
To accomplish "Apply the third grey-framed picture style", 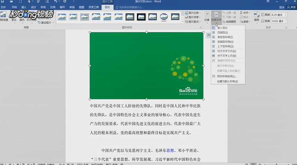I will (85, 17).
